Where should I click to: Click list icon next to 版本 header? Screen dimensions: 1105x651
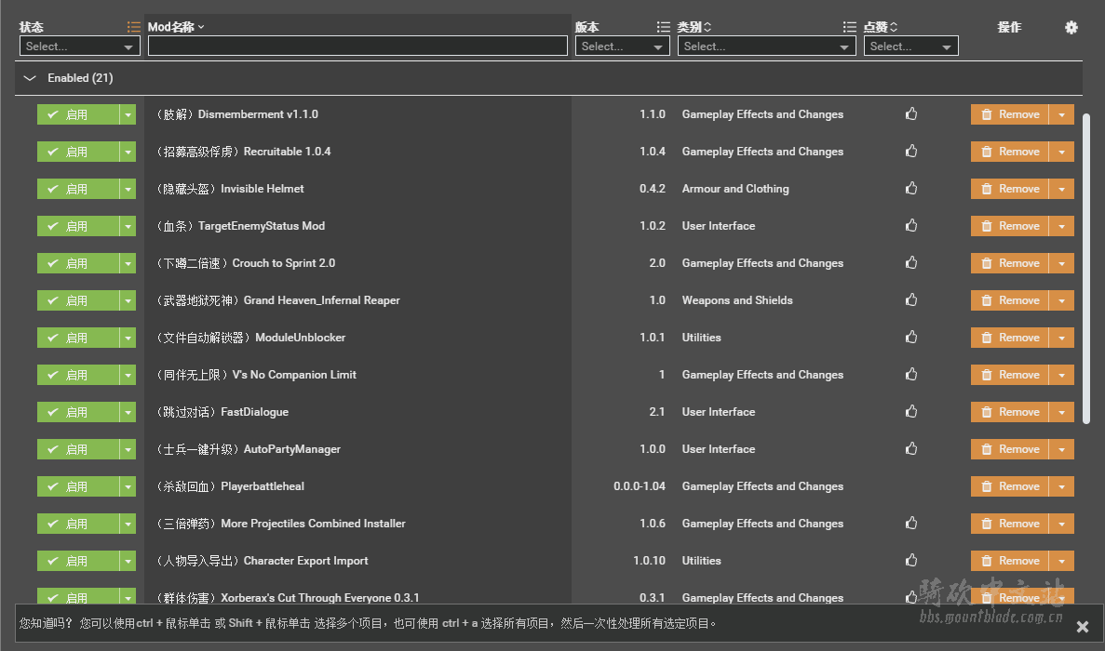[x=663, y=27]
